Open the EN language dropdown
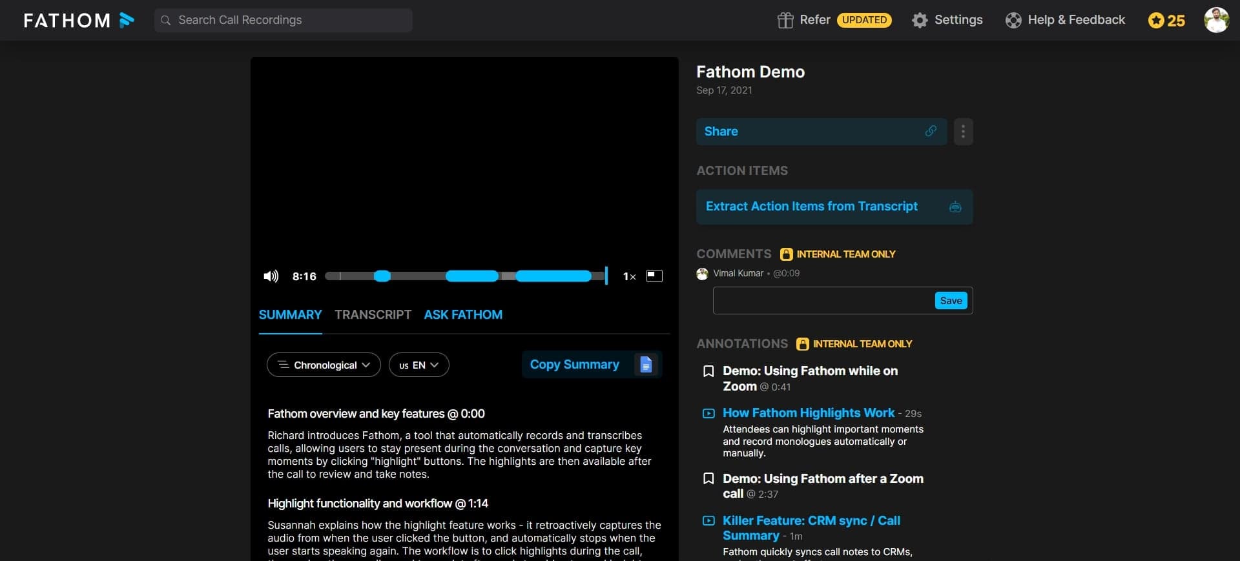Viewport: 1240px width, 561px height. coord(418,365)
